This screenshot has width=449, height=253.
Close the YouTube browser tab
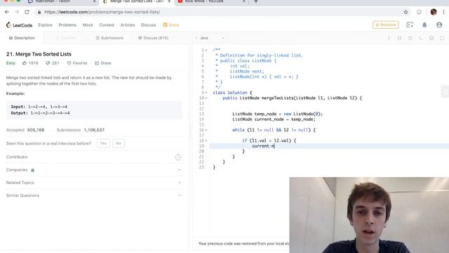(244, 1)
